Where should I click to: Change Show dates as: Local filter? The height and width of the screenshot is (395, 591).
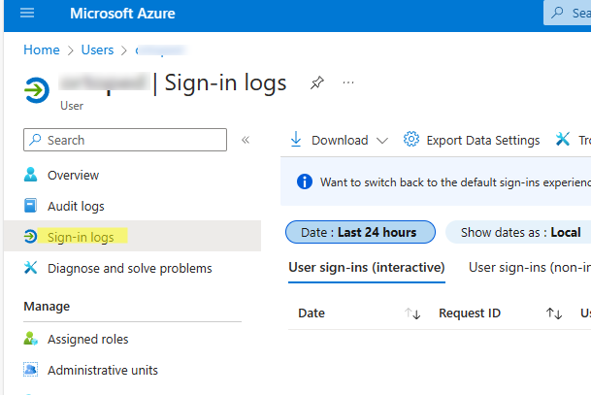click(520, 232)
